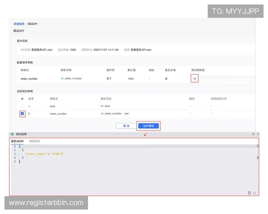Collapse the 调试结果 panel with double chevron

(x=253, y=134)
